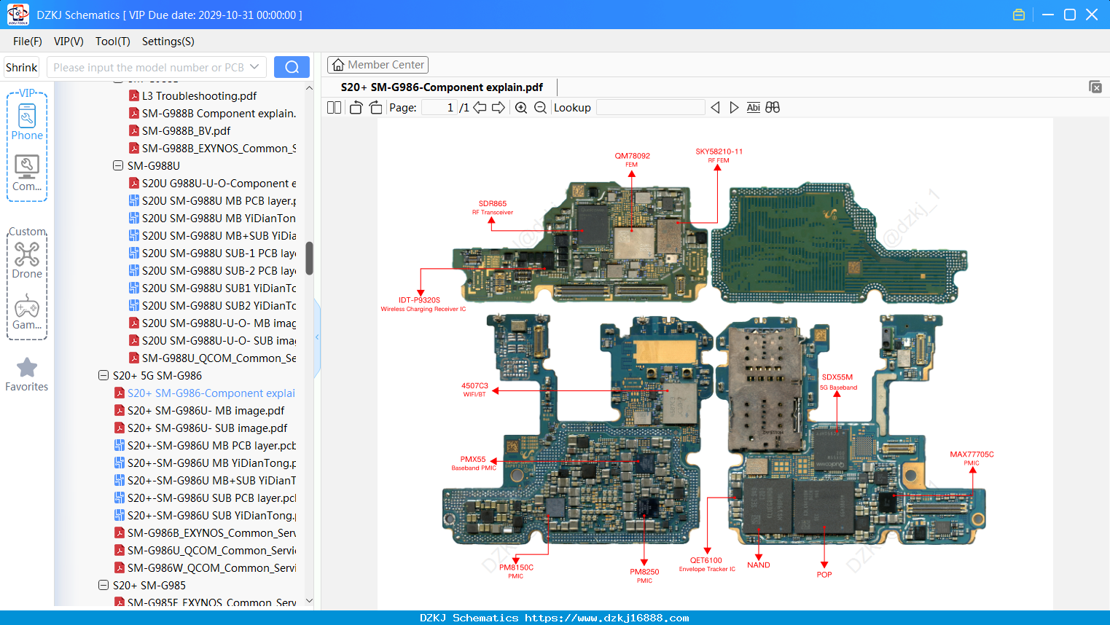Open the Drone category icon
Image resolution: width=1110 pixels, height=625 pixels.
[x=27, y=260]
